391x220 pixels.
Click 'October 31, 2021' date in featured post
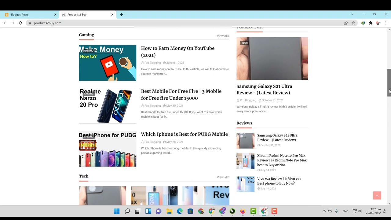pos(272,100)
